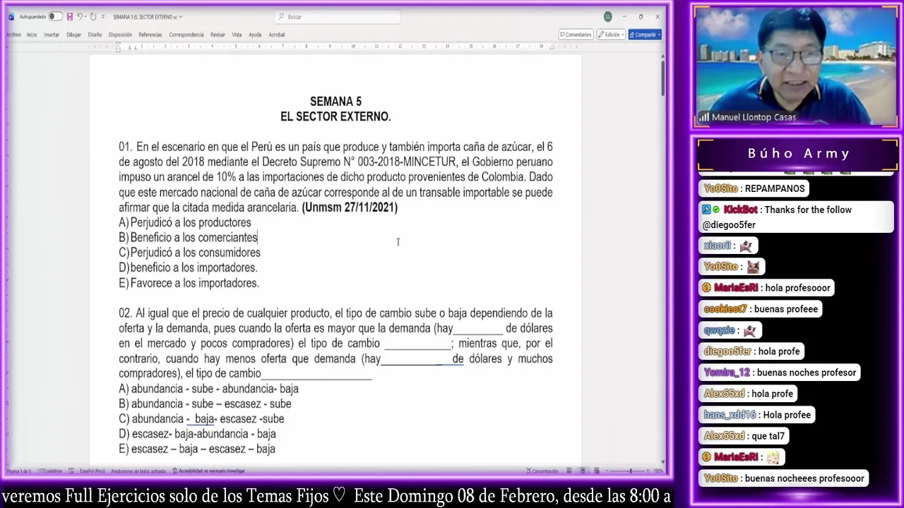
Task: Click the 1770 palabras word count
Action: click(x=50, y=471)
